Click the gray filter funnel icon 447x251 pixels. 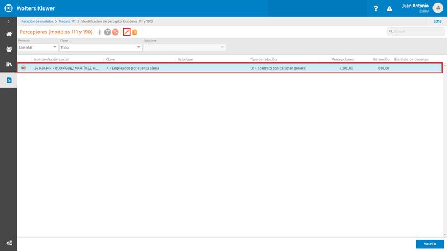coord(107,32)
